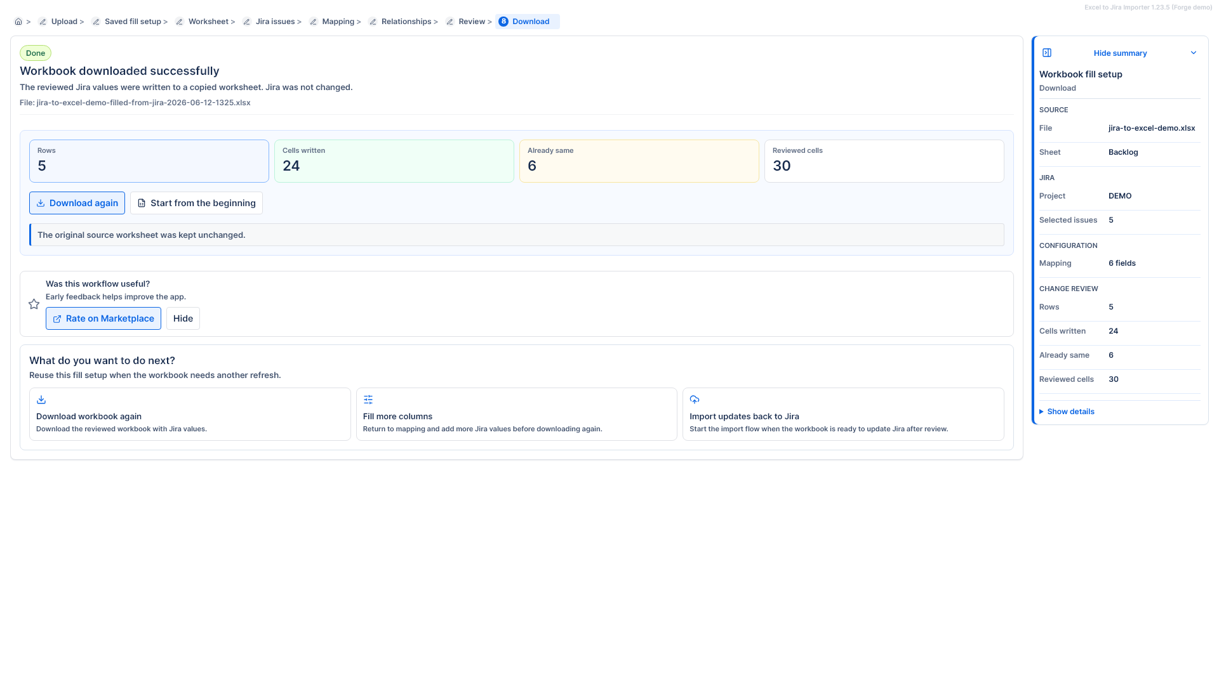Click the app version text at top right

point(1148,8)
